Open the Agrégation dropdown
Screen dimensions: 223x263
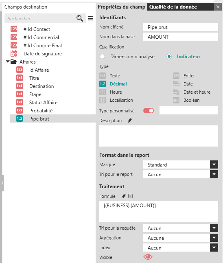(x=181, y=238)
